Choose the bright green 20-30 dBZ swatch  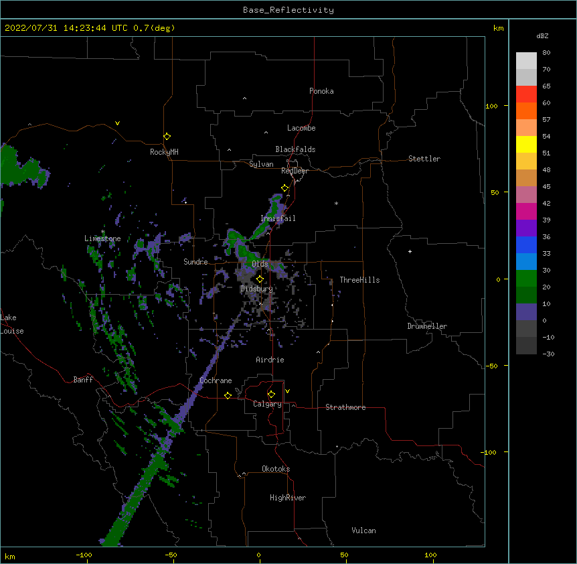tap(526, 279)
